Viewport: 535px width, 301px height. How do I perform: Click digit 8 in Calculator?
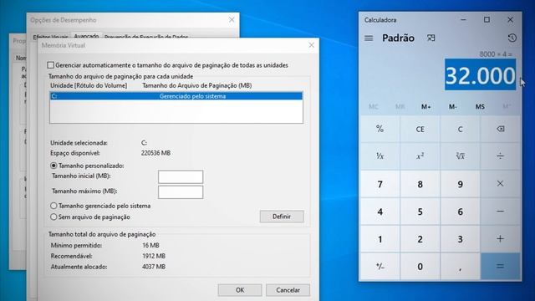(420, 184)
